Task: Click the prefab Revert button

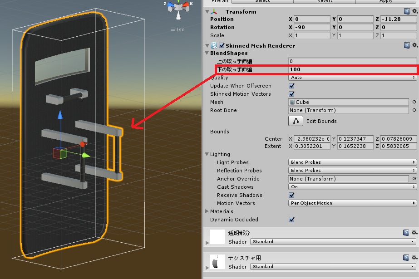Action: [x=325, y=1]
